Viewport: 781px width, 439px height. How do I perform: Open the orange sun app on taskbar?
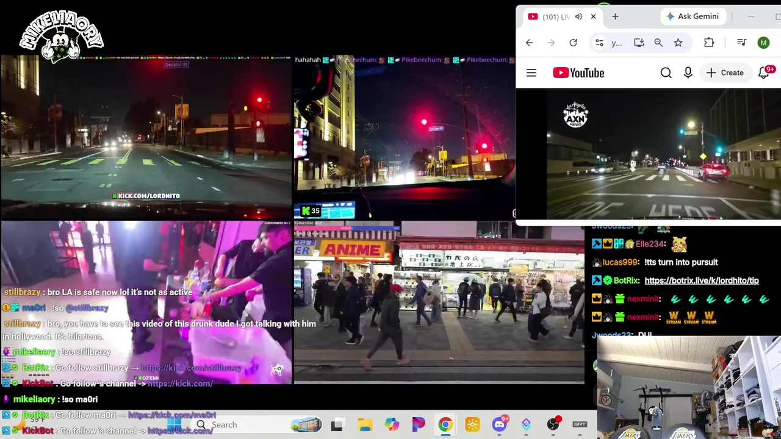pyautogui.click(x=472, y=425)
